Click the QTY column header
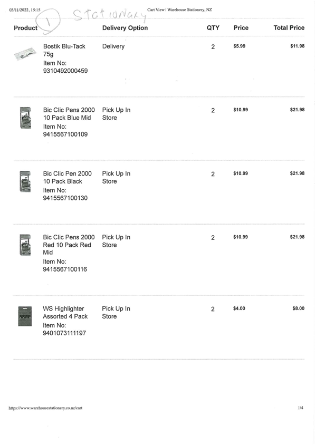Screen dimensions: 315x445 213,28
